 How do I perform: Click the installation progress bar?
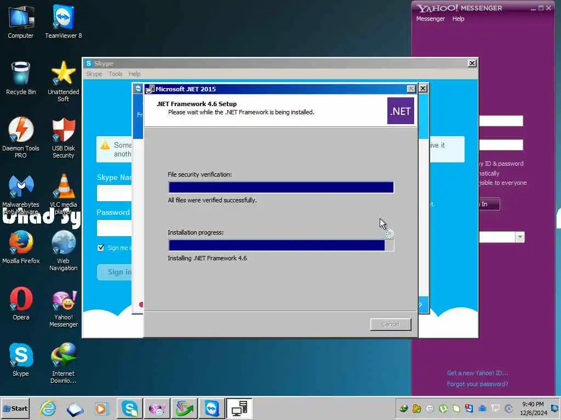click(x=281, y=246)
